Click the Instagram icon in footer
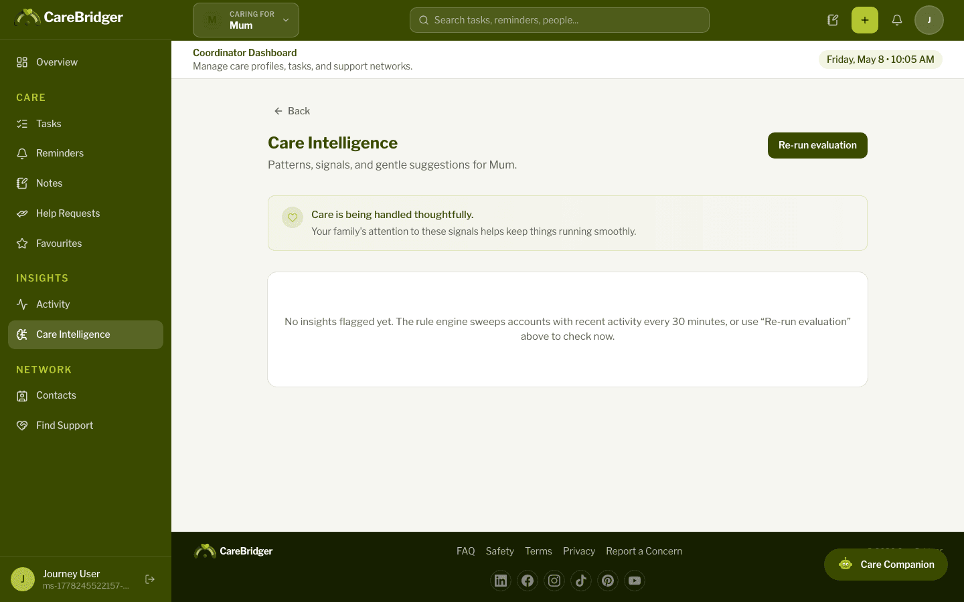 (554, 581)
